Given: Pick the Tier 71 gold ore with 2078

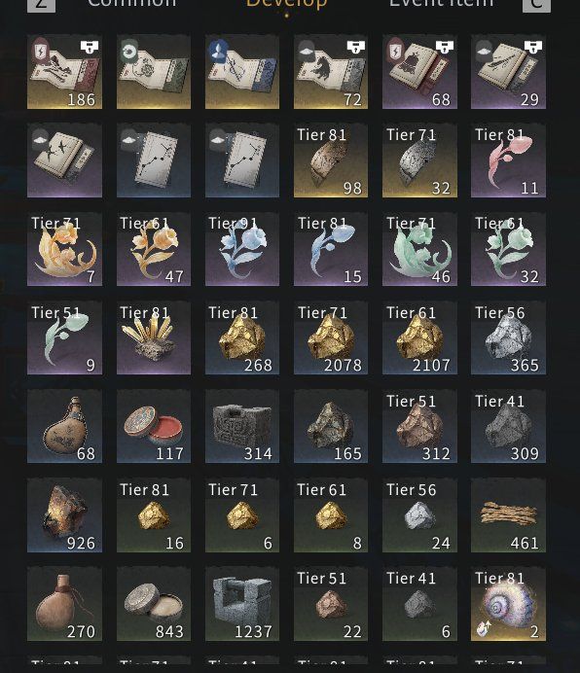Looking at the screenshot, I should coord(330,337).
